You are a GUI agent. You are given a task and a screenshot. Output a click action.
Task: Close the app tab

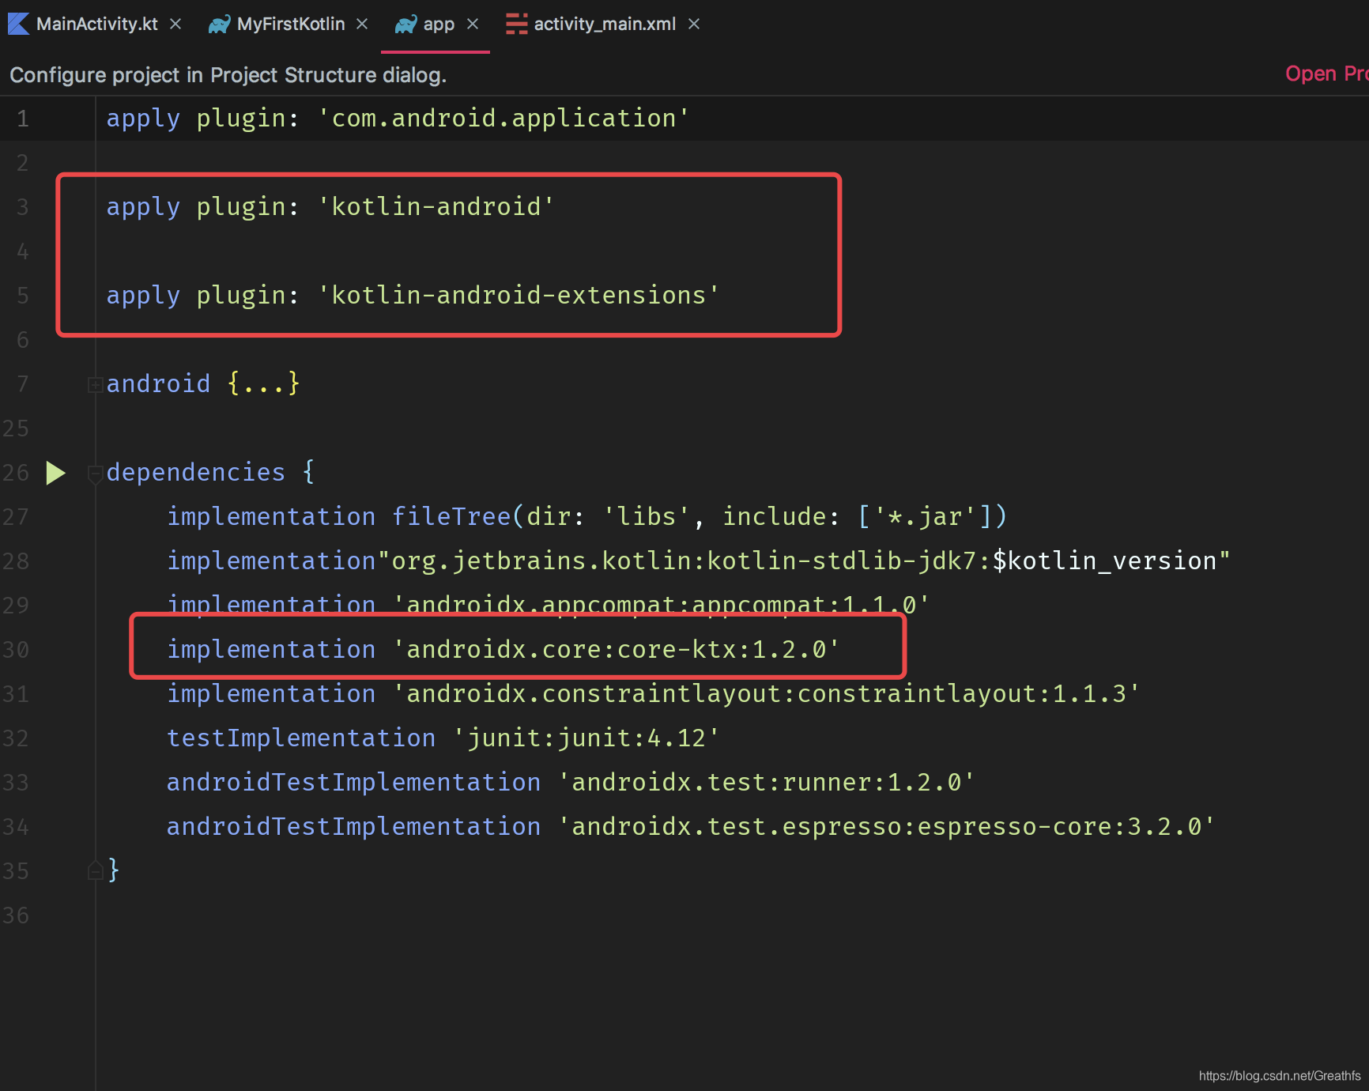(473, 24)
